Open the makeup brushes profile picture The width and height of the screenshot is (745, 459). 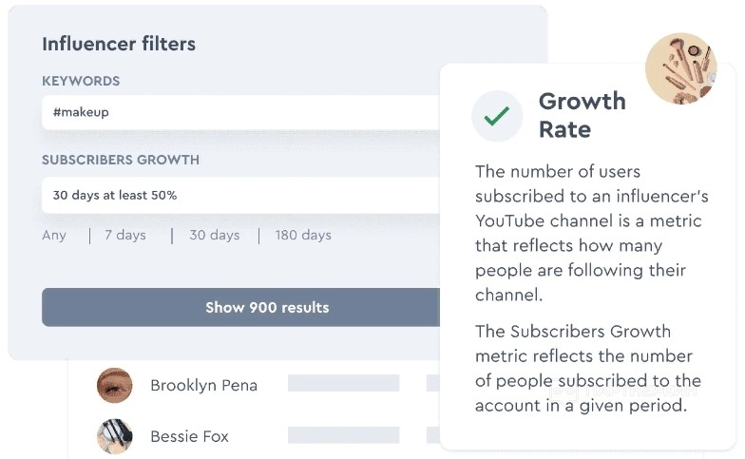click(x=680, y=68)
